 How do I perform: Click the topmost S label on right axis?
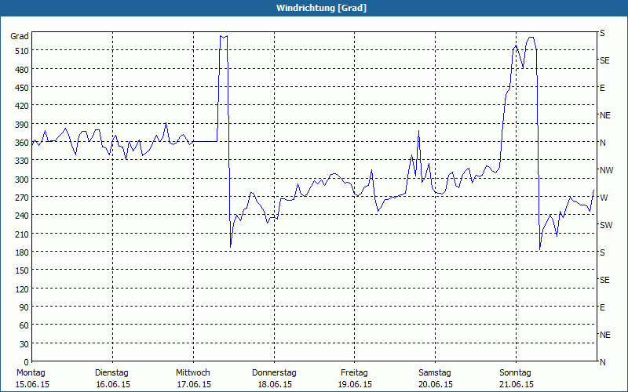point(602,33)
